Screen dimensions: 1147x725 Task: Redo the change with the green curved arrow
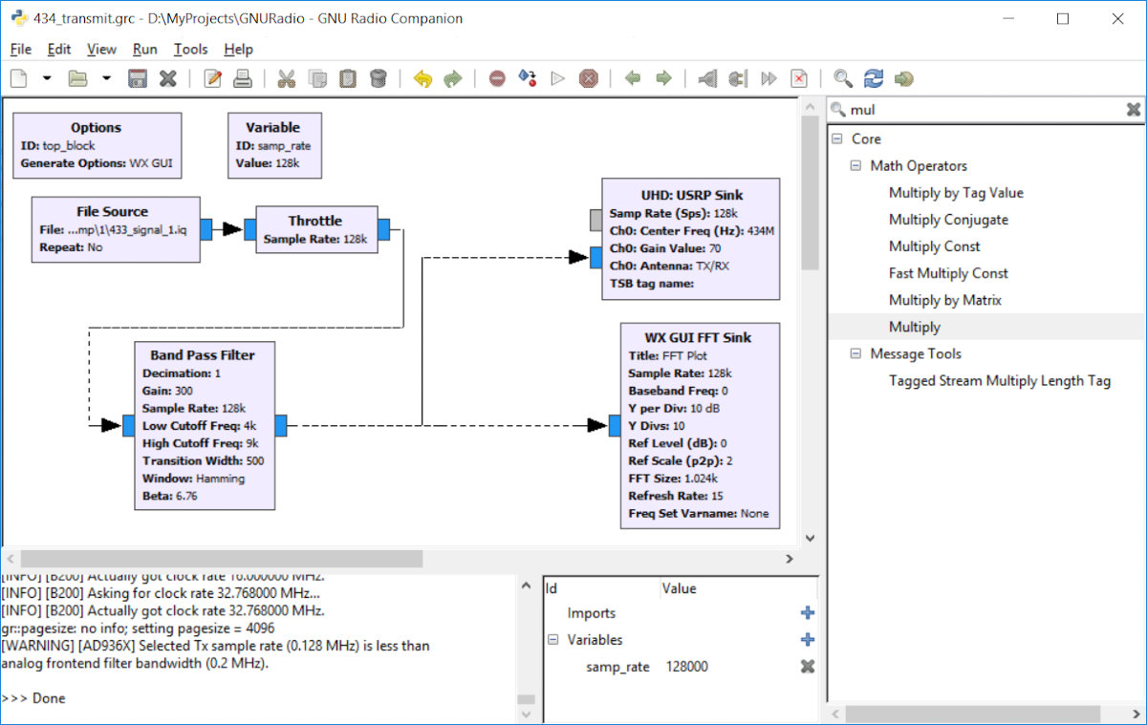tap(453, 78)
